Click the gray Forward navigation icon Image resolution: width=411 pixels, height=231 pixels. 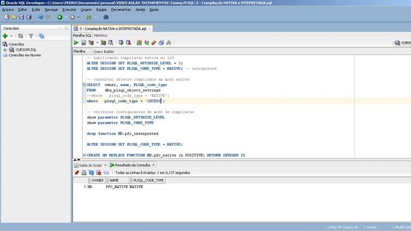click(x=72, y=17)
